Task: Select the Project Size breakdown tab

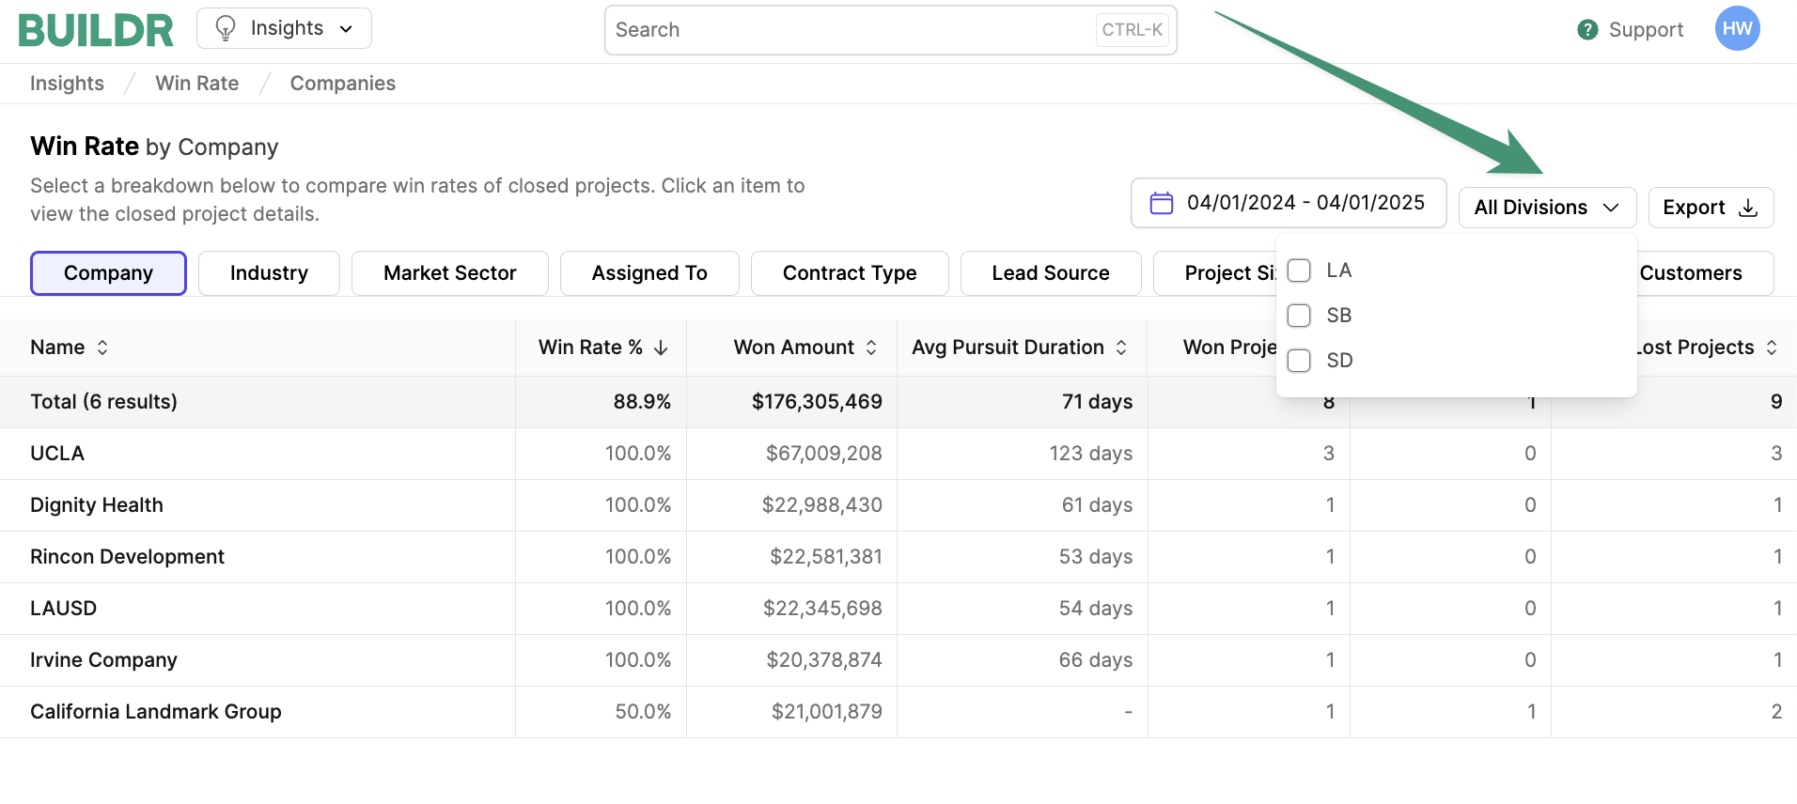Action: coord(1216,273)
